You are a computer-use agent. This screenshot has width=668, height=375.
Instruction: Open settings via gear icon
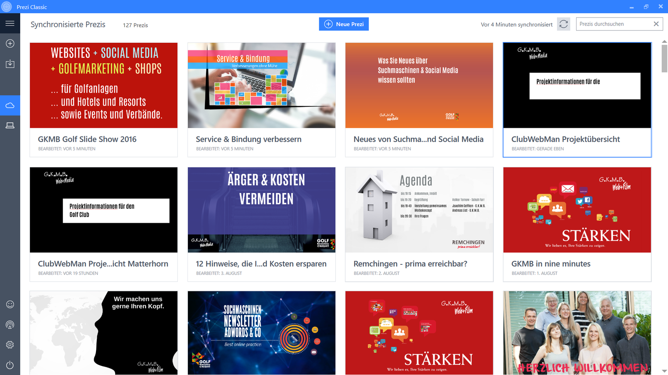10,345
